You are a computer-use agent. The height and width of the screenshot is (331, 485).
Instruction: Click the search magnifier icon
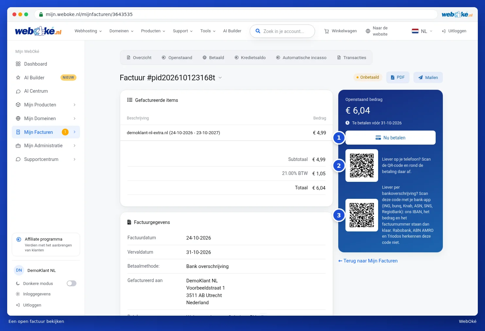[258, 31]
